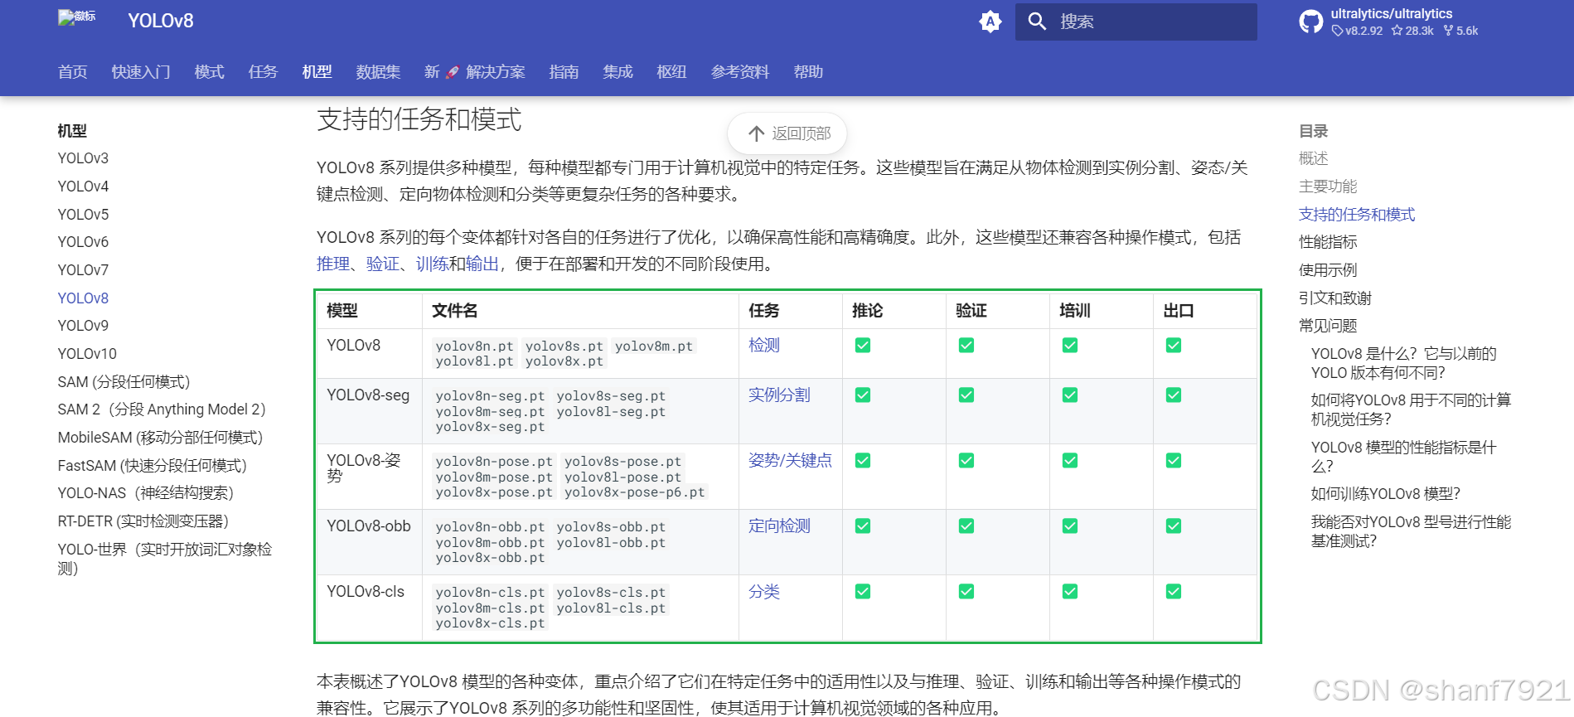Open RT-DETR sidebar entry
This screenshot has height=717, width=1574.
pos(143,521)
